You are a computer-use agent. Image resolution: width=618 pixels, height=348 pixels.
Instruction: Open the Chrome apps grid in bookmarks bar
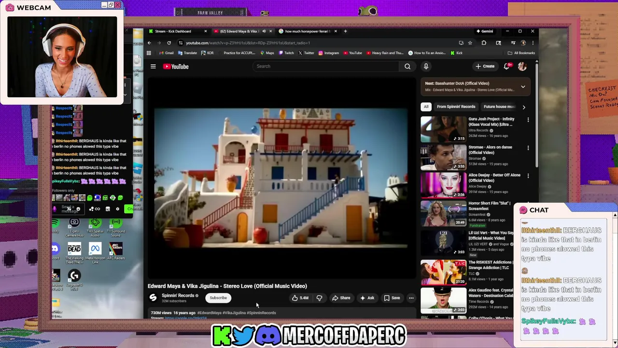[x=149, y=53]
